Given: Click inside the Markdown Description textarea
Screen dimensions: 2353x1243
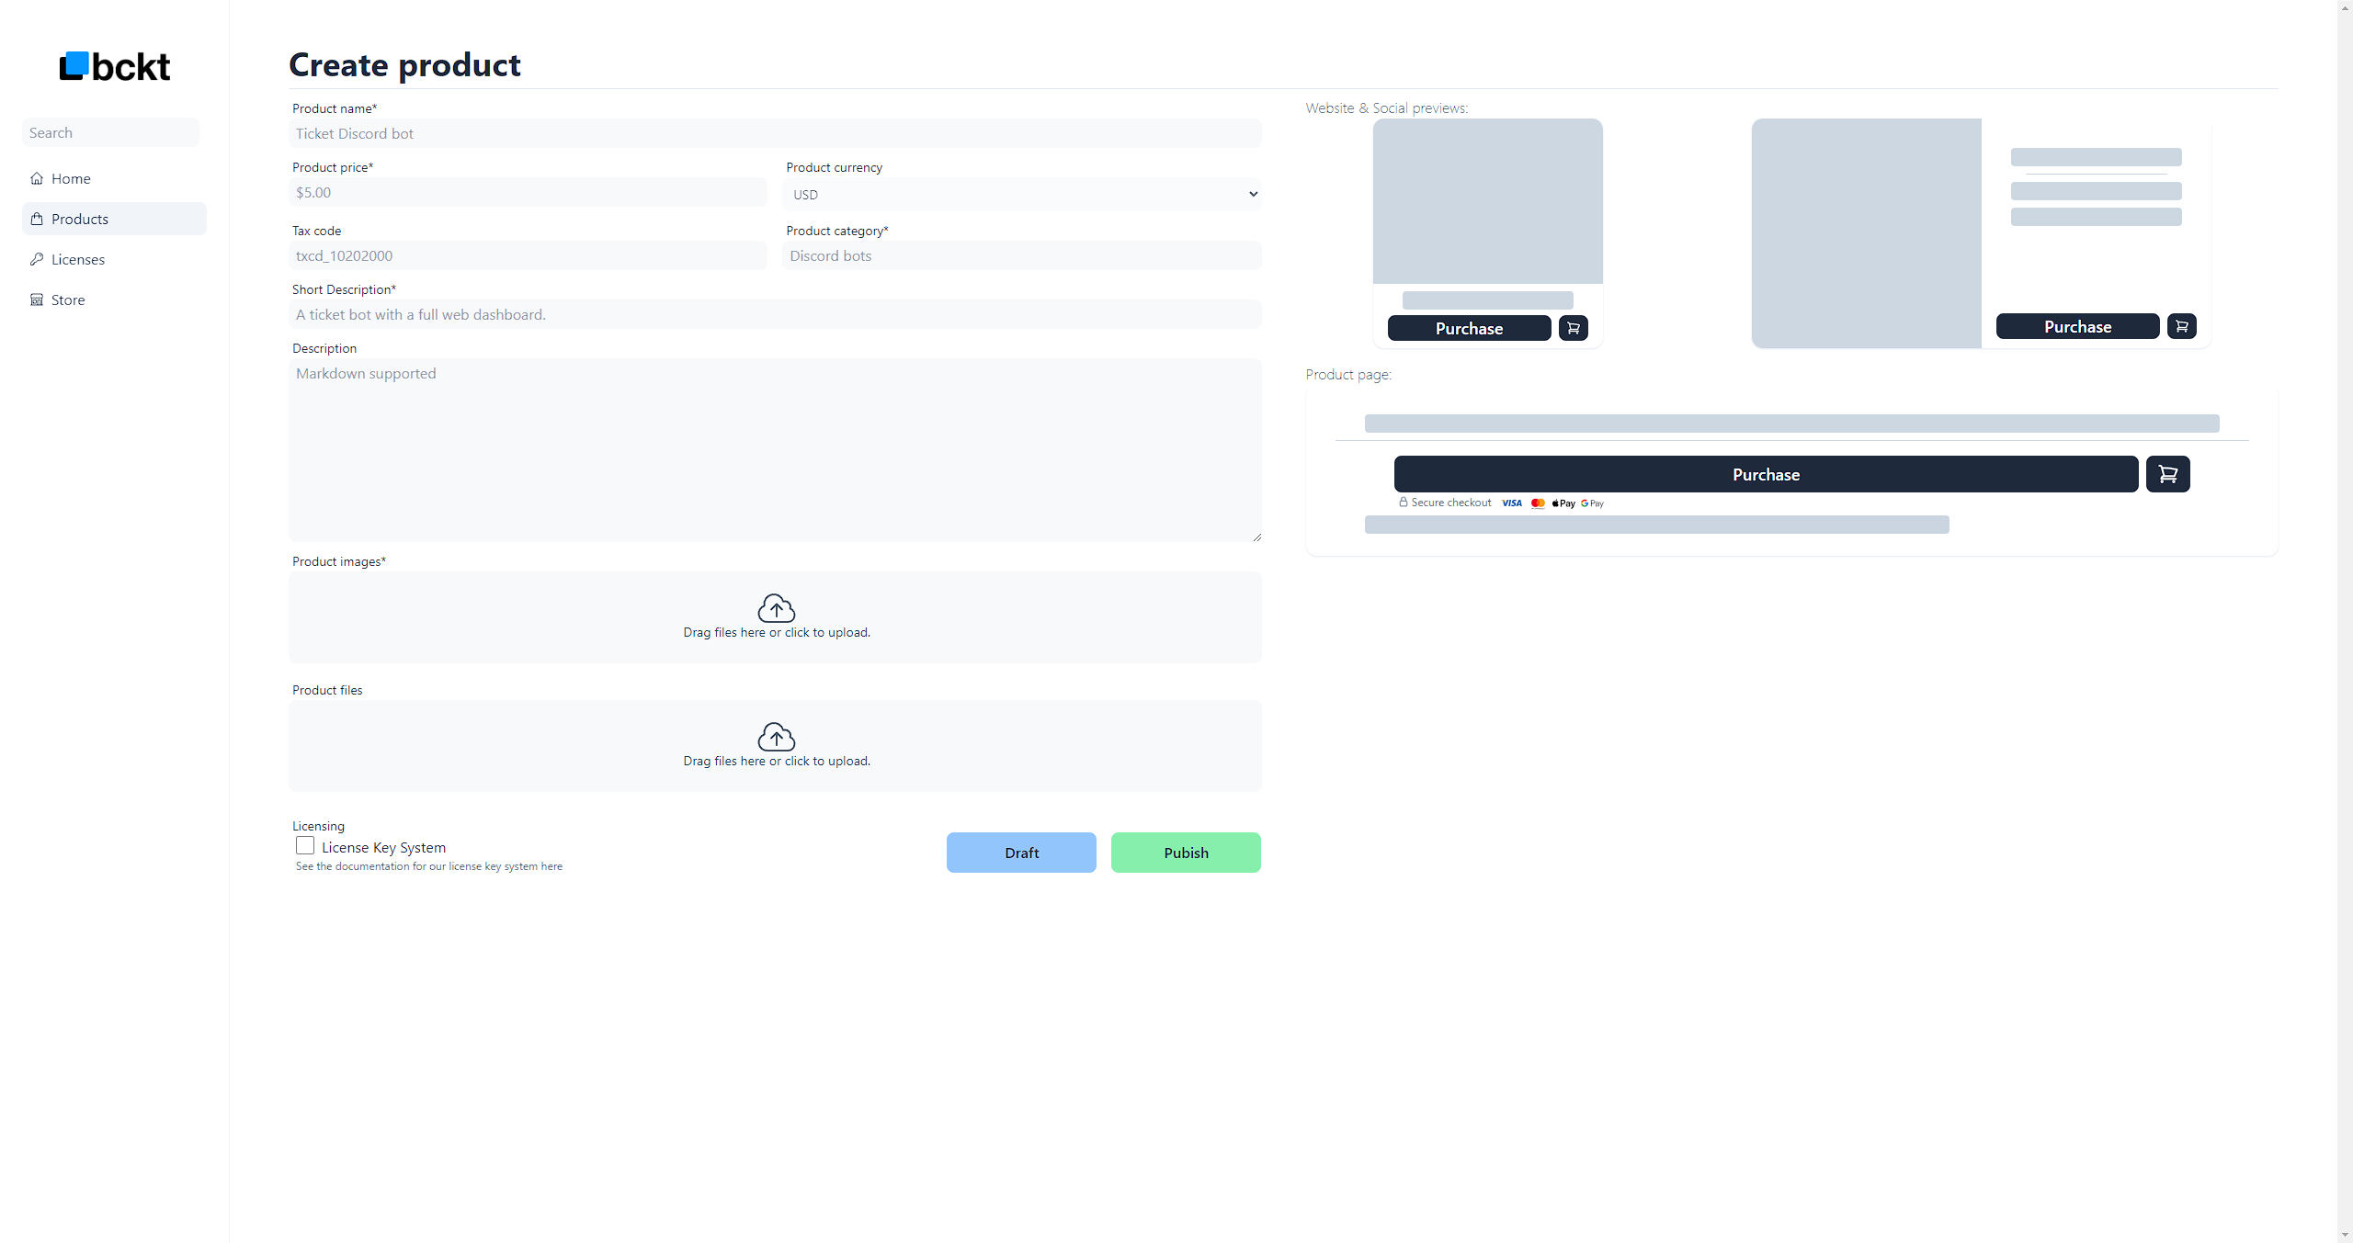Looking at the screenshot, I should point(775,449).
